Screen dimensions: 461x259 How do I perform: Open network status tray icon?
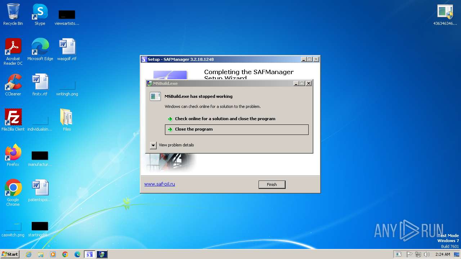(x=418, y=254)
